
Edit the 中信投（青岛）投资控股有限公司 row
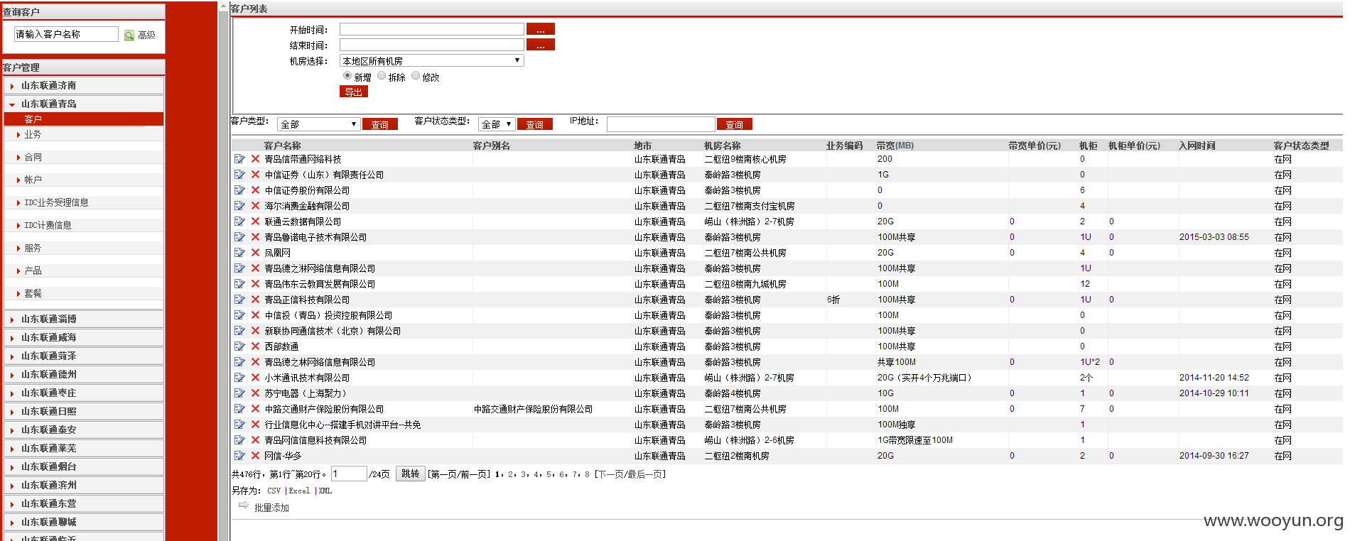click(x=239, y=315)
